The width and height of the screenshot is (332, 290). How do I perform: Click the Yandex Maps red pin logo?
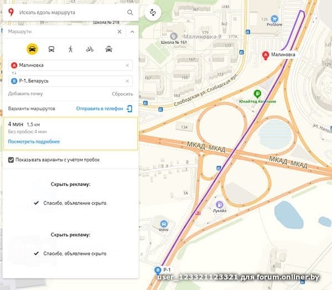pyautogui.click(x=11, y=12)
